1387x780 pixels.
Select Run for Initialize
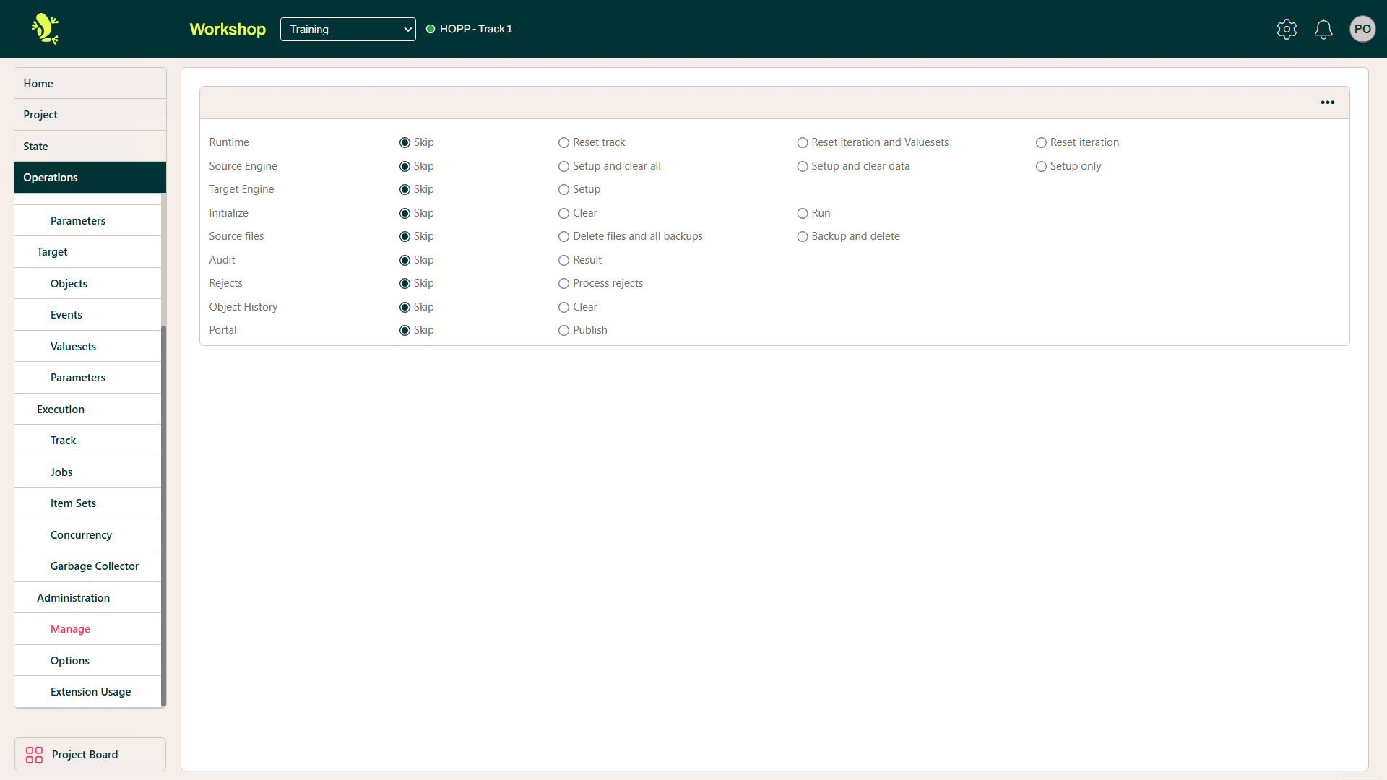[x=803, y=213]
